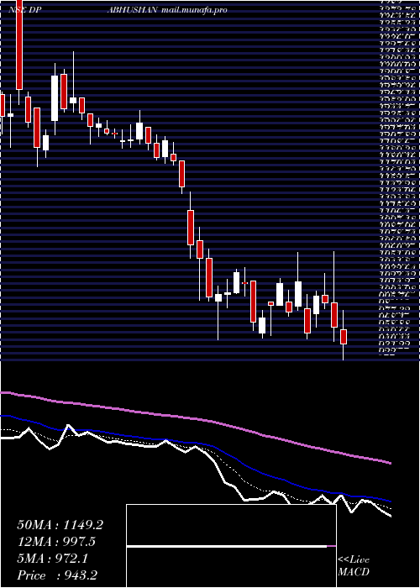Click the pink 50MA line
The image size is (420, 588).
(195, 419)
